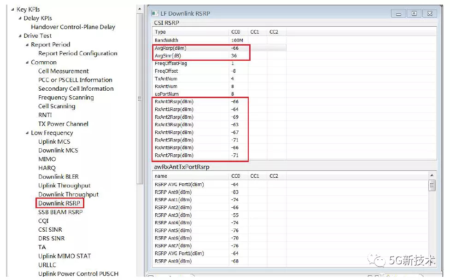Click the Type column header
The height and width of the screenshot is (280, 450).
[x=191, y=32]
